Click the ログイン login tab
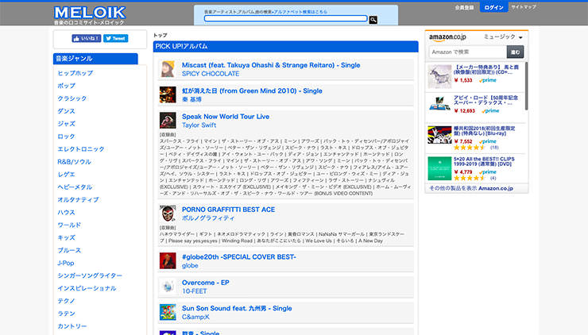 pyautogui.click(x=494, y=7)
